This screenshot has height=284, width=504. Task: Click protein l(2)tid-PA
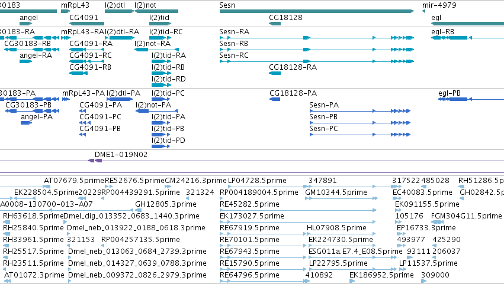(x=160, y=123)
